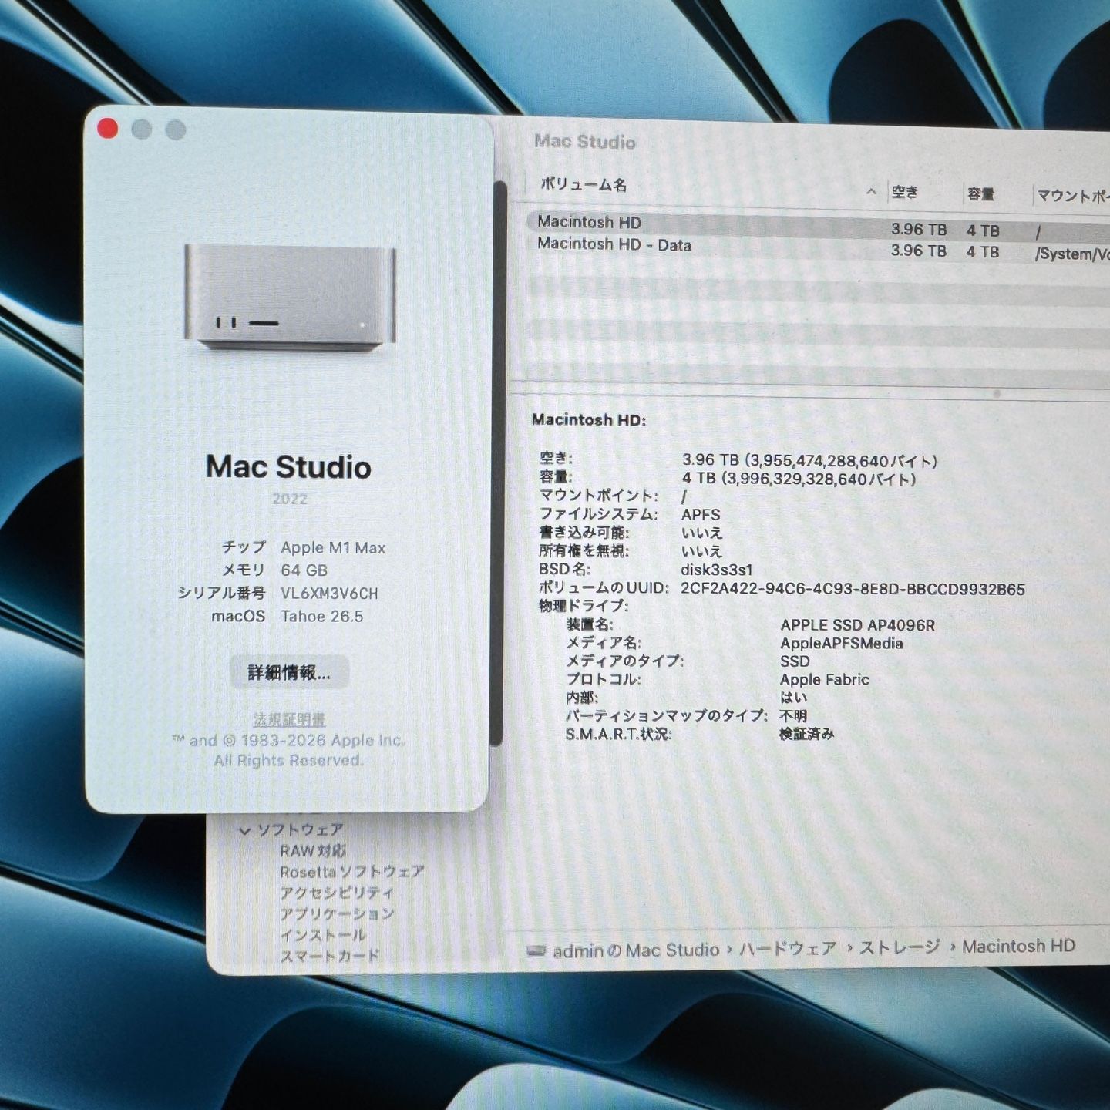The image size is (1110, 1110).
Task: Click the AppleAPFSMedia media name value
Action: click(x=842, y=644)
